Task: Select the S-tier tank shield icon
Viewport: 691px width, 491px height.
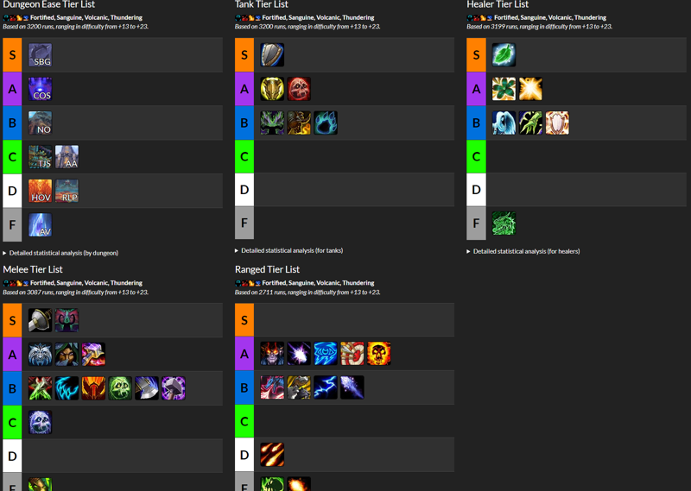Action: tap(272, 55)
